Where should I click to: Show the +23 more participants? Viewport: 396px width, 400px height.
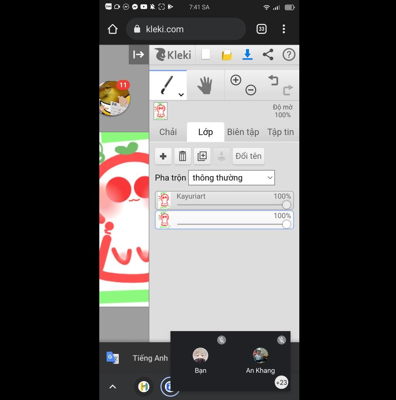282,382
